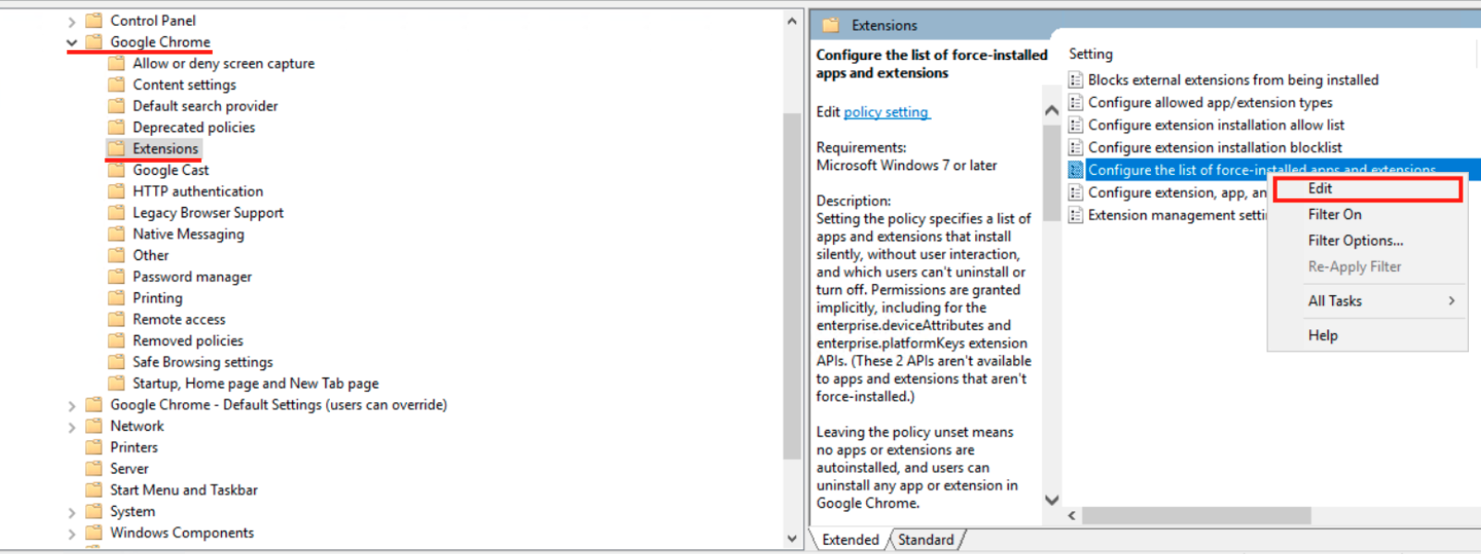Select Other folder in the tree

tap(150, 254)
